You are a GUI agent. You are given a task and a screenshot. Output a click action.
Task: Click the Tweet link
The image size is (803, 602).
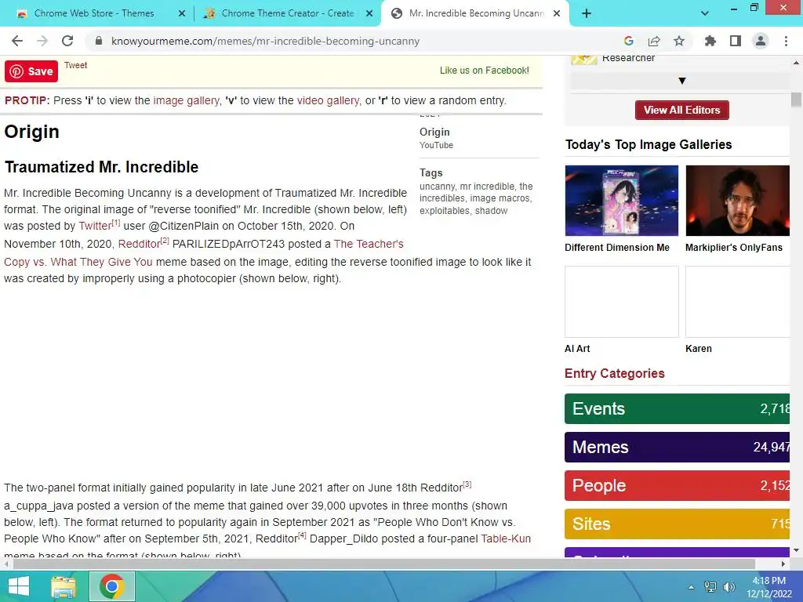pos(76,65)
